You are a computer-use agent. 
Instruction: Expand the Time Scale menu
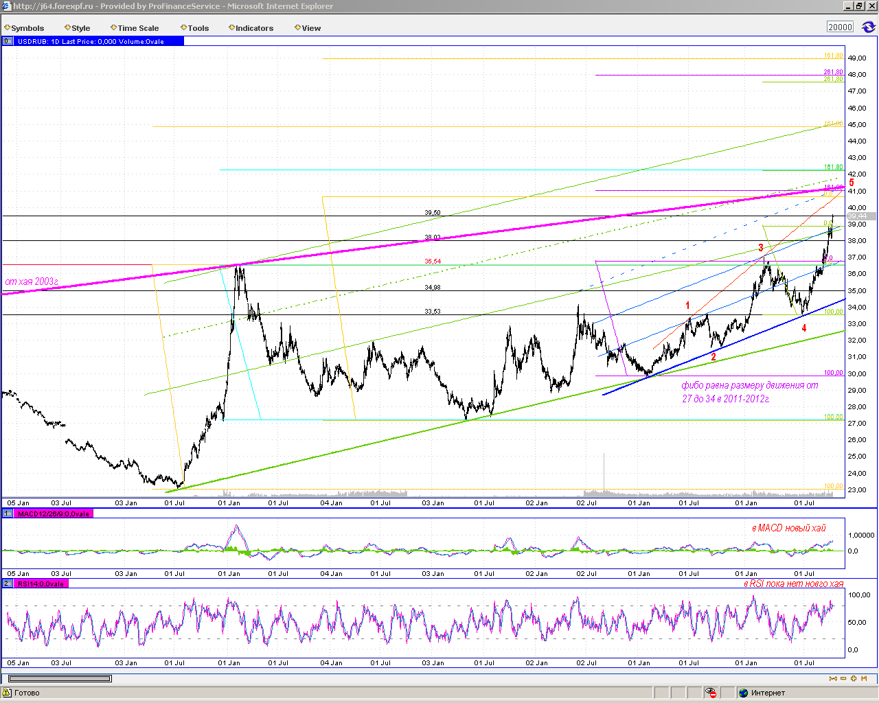(x=134, y=28)
